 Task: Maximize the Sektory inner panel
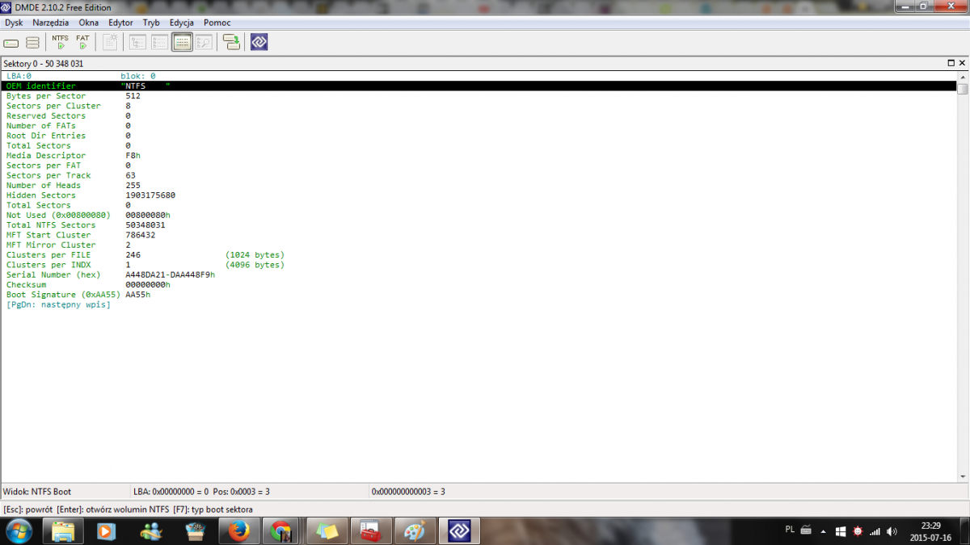click(x=951, y=63)
